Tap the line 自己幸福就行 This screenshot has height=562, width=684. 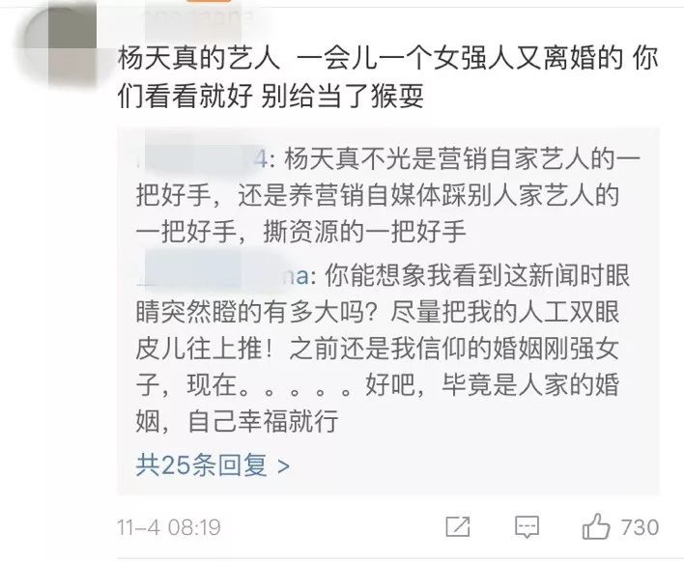(x=263, y=421)
